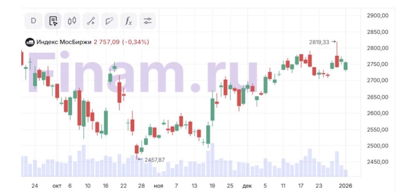Select the drawing shapes tool icon
The height and width of the screenshot is (196, 418).
click(x=110, y=21)
